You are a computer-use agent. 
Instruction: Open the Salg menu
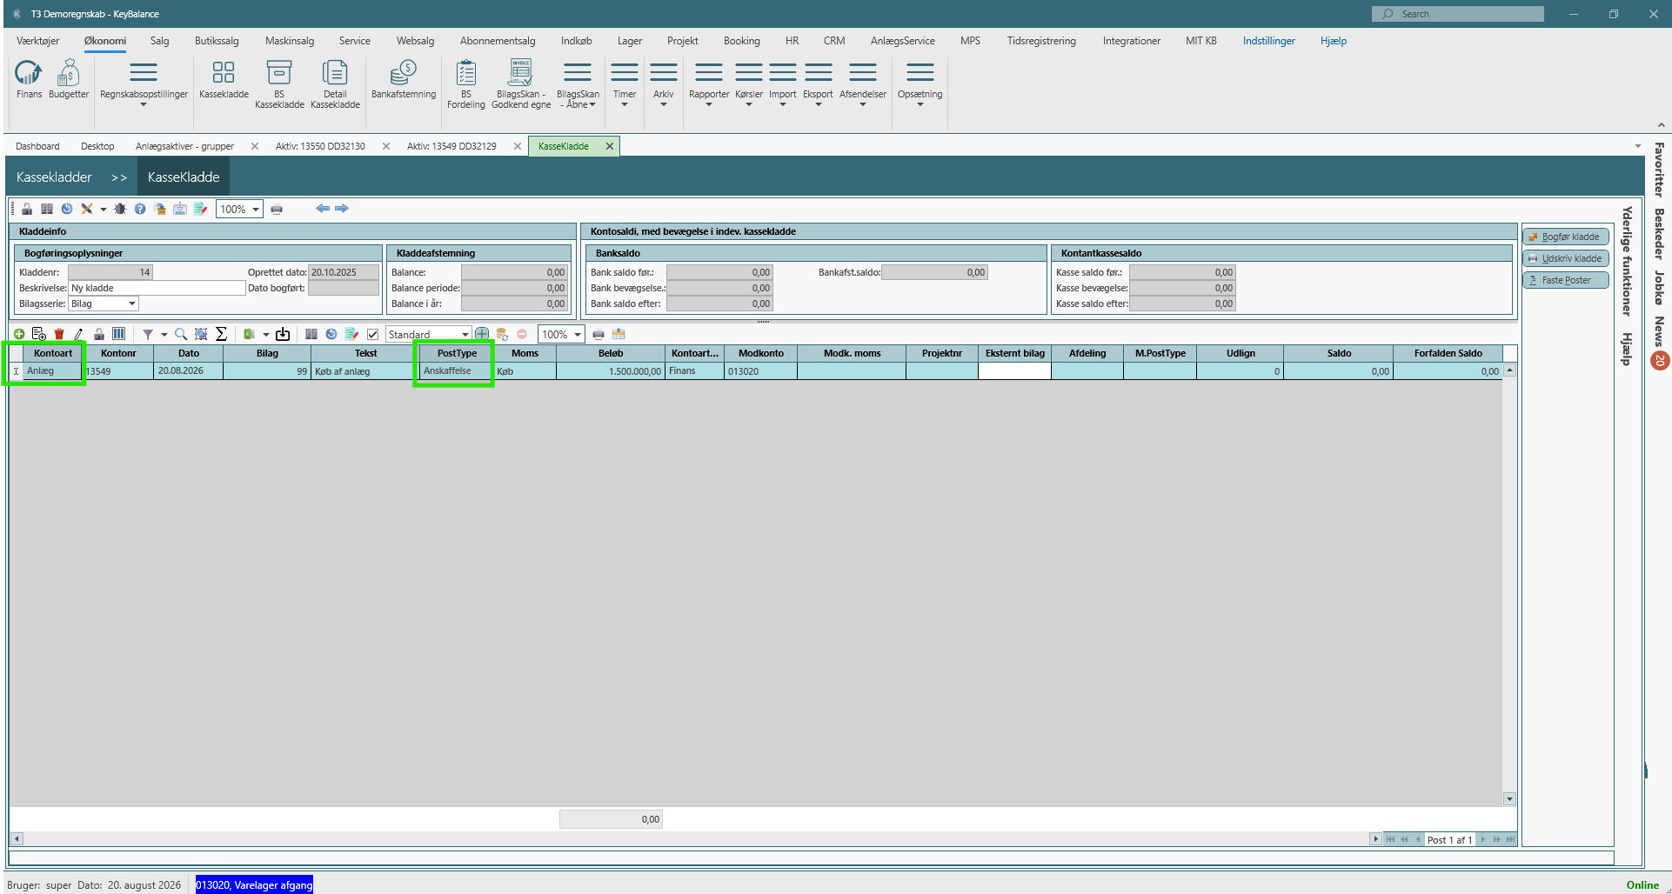159,41
